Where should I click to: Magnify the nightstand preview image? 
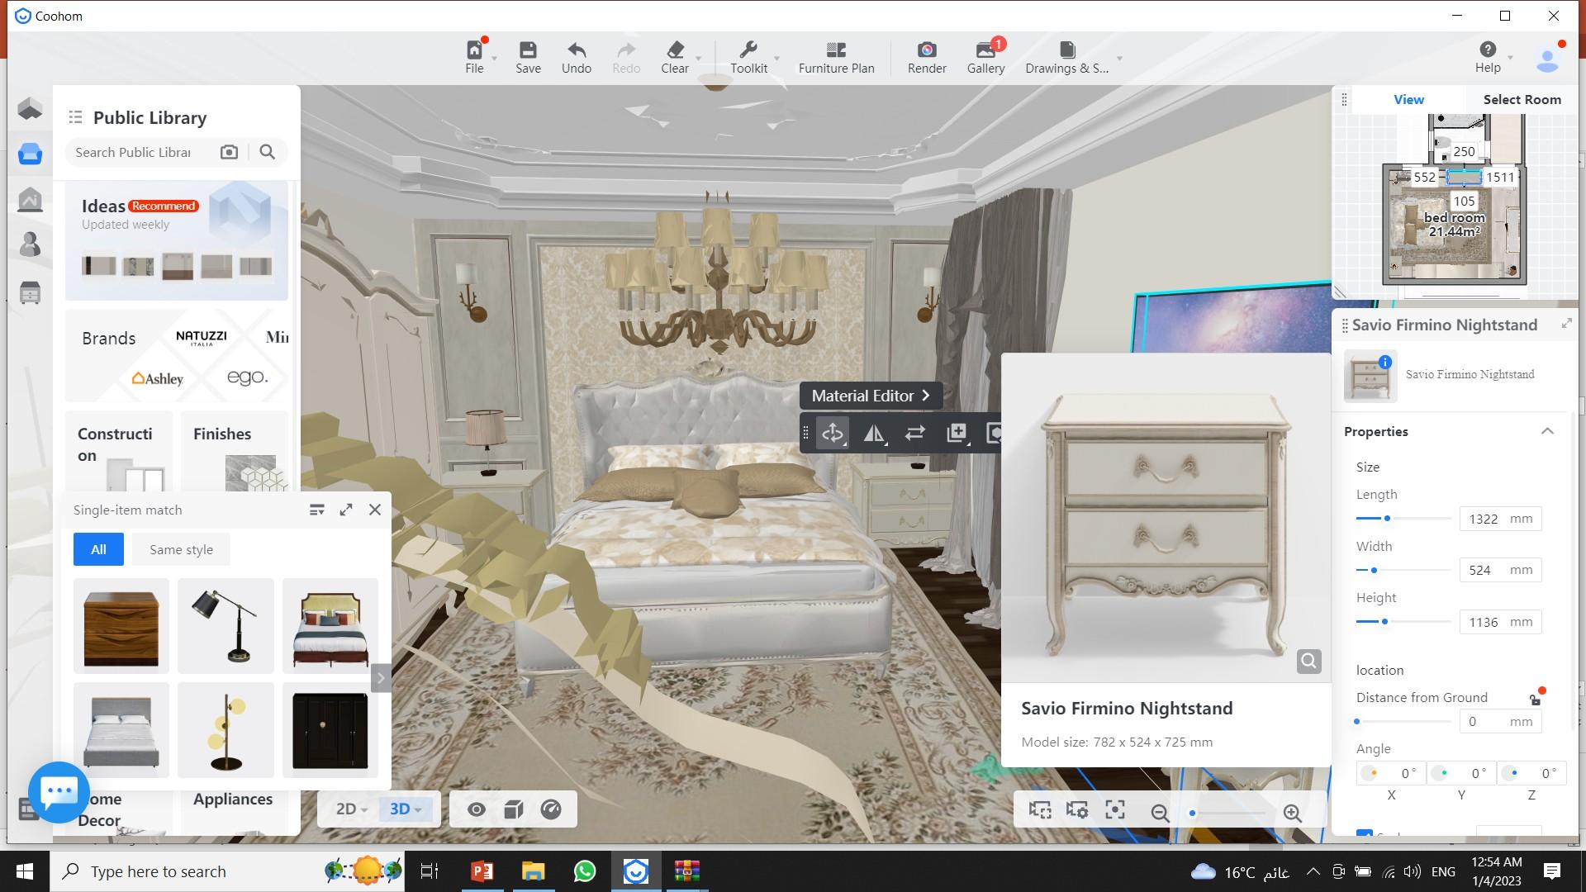pos(1308,661)
